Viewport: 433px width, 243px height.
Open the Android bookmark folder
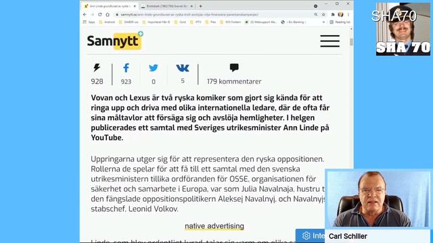click(107, 22)
